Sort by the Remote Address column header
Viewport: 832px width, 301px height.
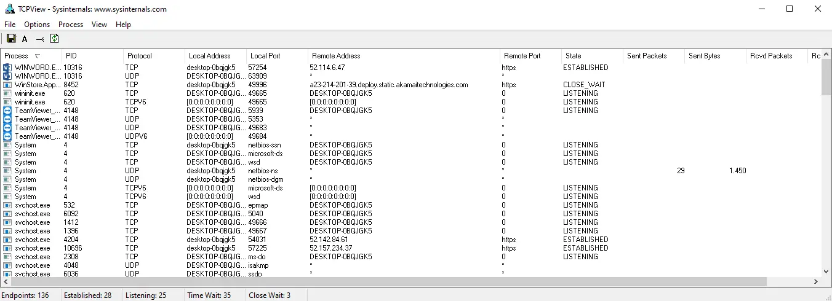tap(404, 56)
